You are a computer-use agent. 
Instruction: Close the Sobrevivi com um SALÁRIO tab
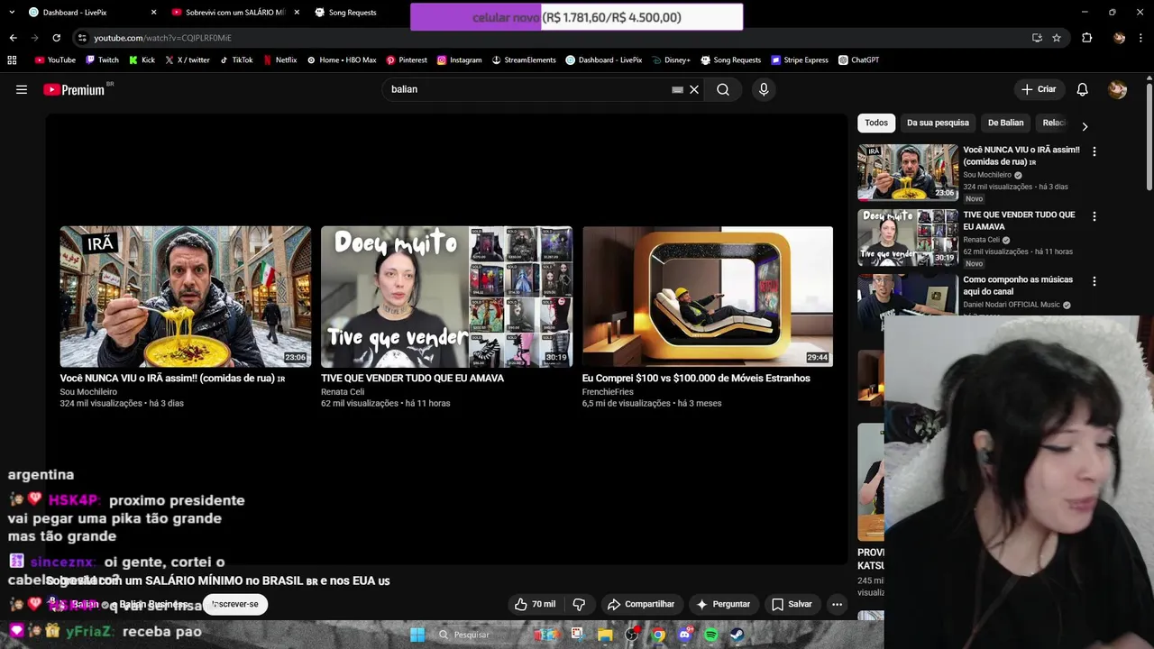pos(297,13)
